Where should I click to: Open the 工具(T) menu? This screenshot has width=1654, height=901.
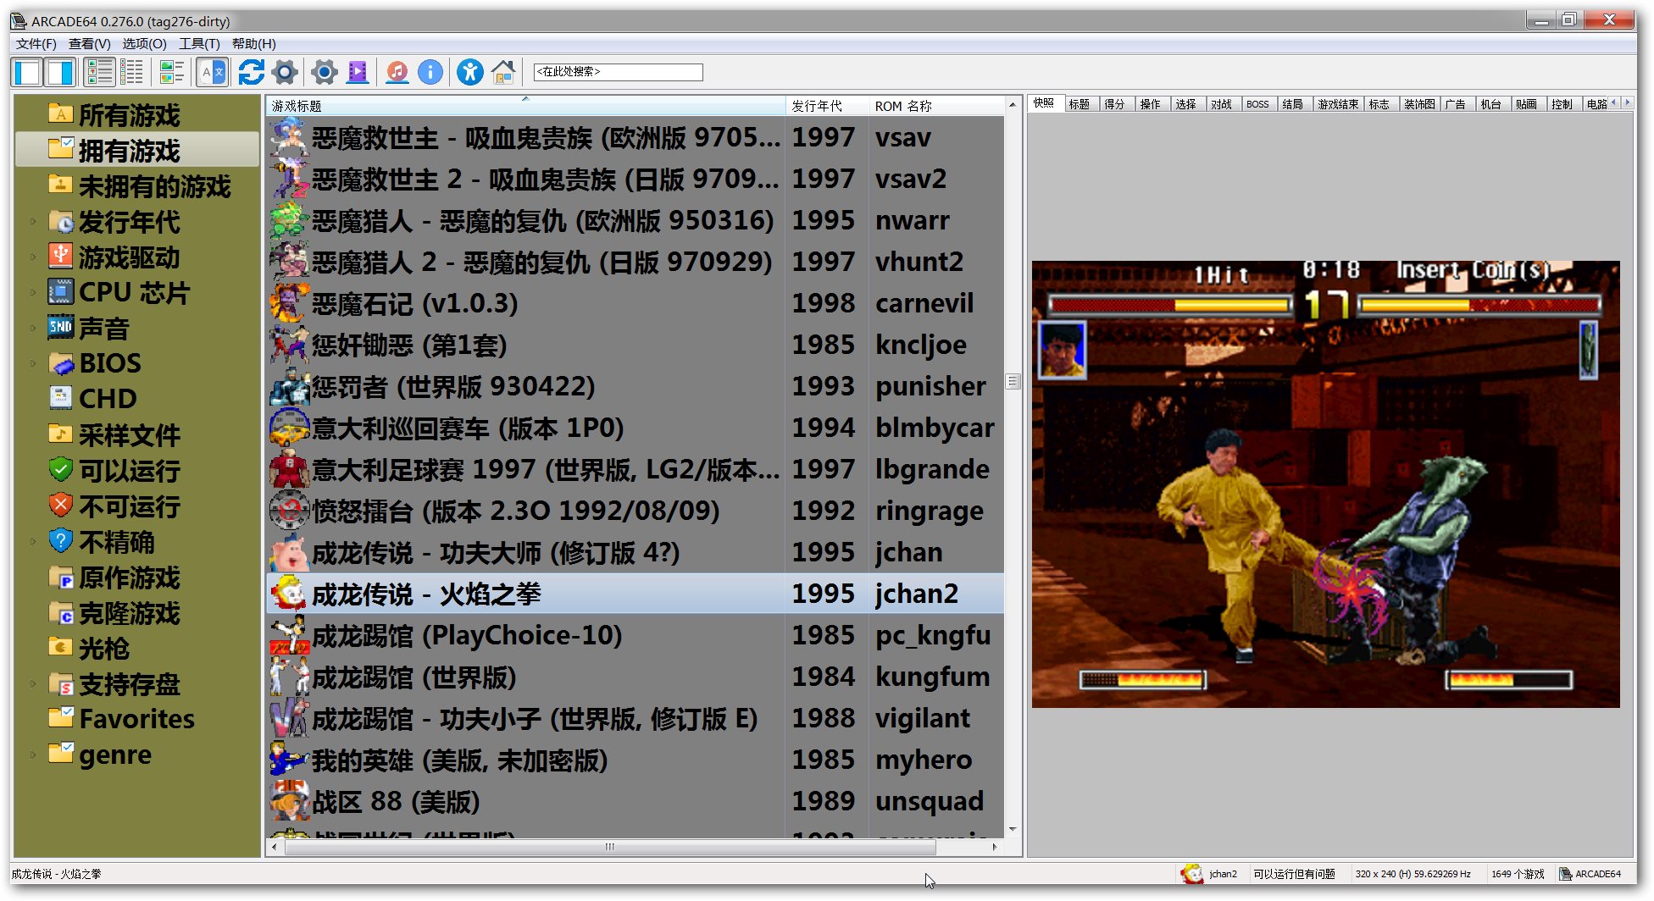click(199, 44)
